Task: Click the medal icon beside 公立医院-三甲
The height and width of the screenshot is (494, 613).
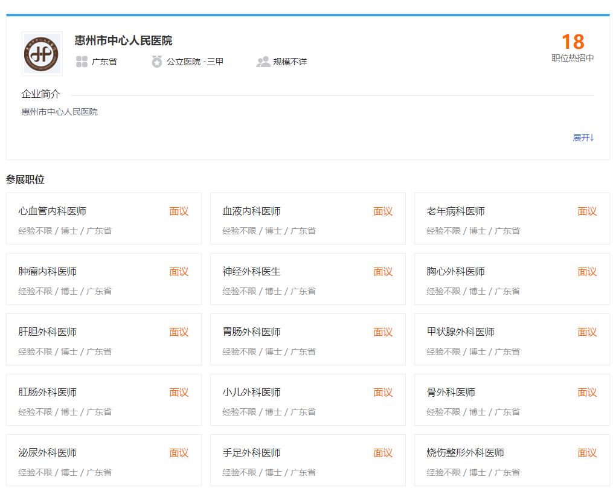Action: coord(158,61)
